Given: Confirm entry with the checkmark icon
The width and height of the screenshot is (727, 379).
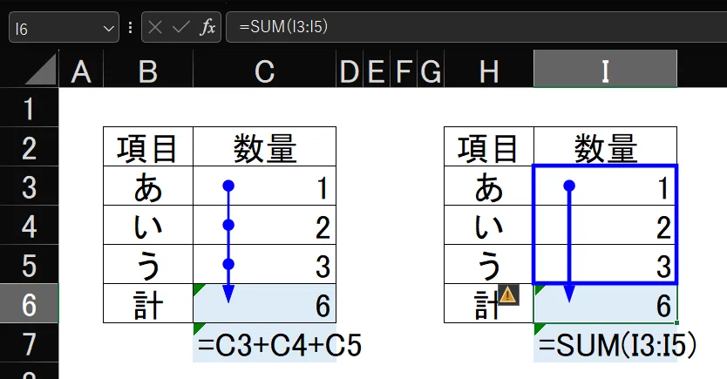Looking at the screenshot, I should pyautogui.click(x=180, y=27).
